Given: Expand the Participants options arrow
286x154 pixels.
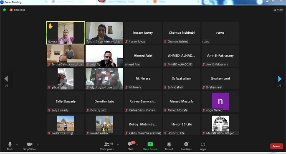Looking at the screenshot, I should [118, 144].
